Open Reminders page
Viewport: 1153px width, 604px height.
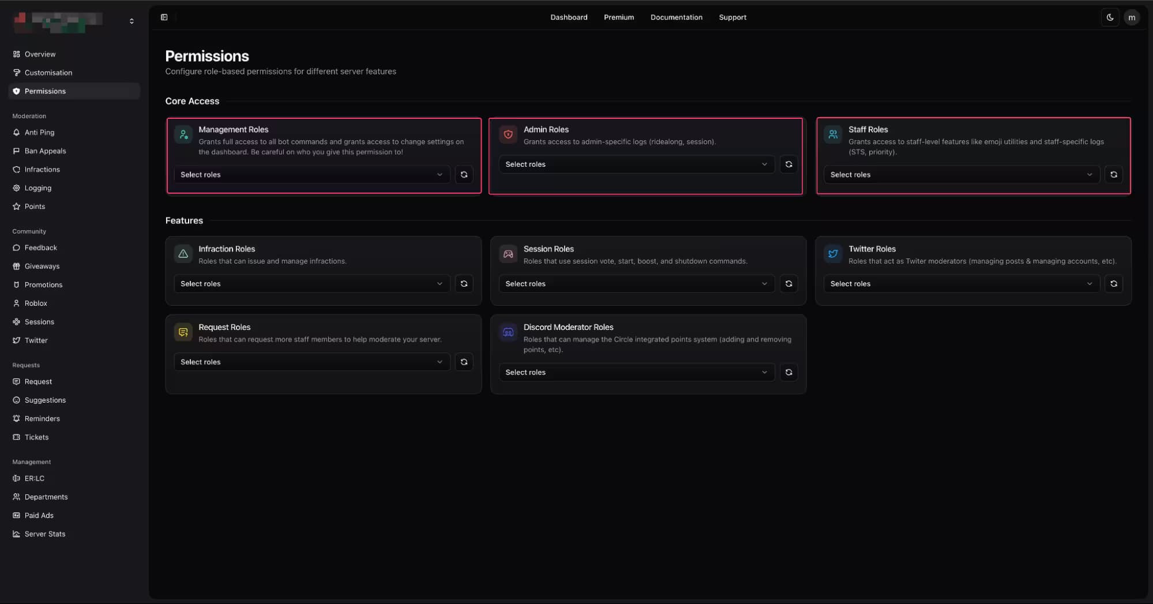click(x=74, y=419)
